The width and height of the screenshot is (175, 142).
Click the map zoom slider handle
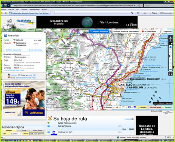point(169,56)
